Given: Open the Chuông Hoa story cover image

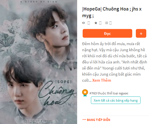Looking at the screenshot, I should 39,62.
